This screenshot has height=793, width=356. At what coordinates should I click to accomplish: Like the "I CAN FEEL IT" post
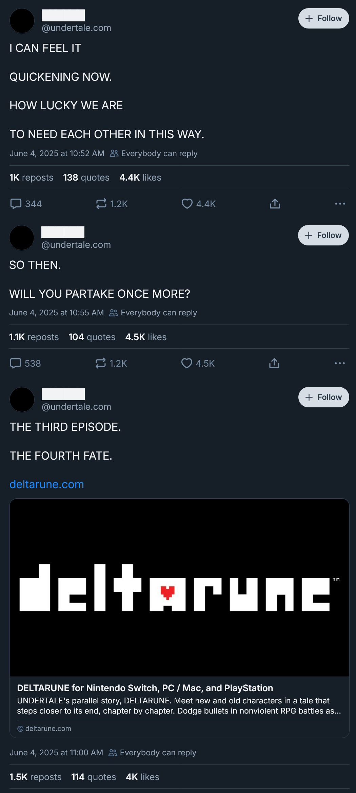click(x=187, y=204)
